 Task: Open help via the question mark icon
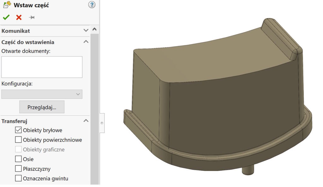pos(91,5)
